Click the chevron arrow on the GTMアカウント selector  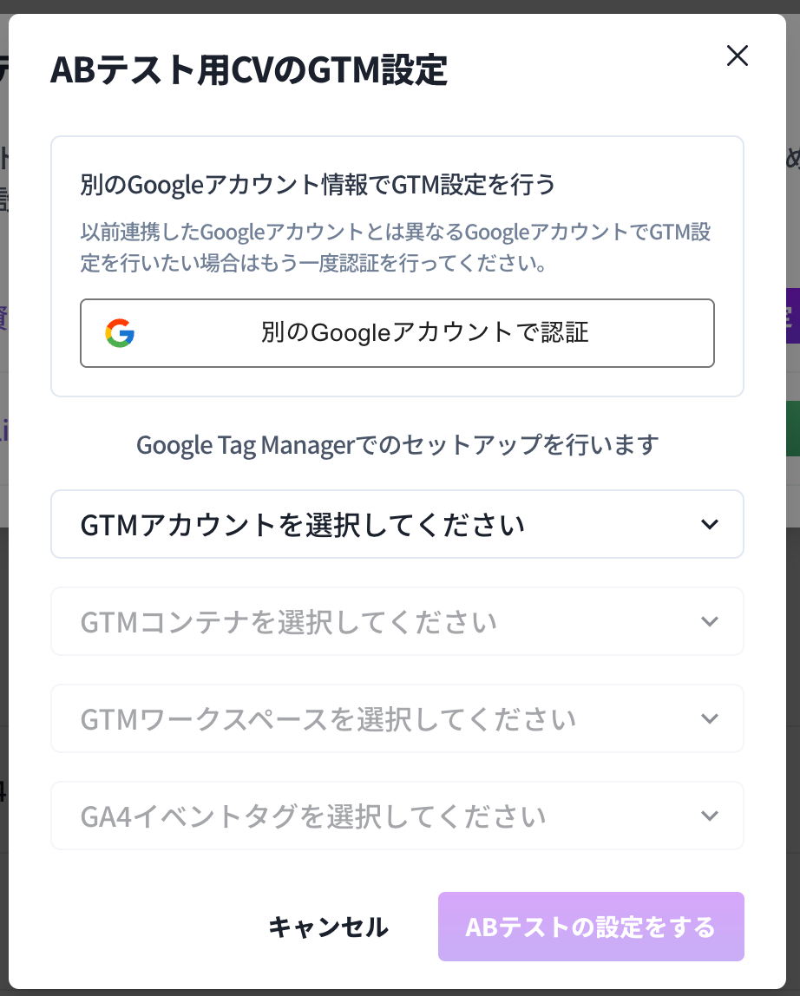pos(710,524)
